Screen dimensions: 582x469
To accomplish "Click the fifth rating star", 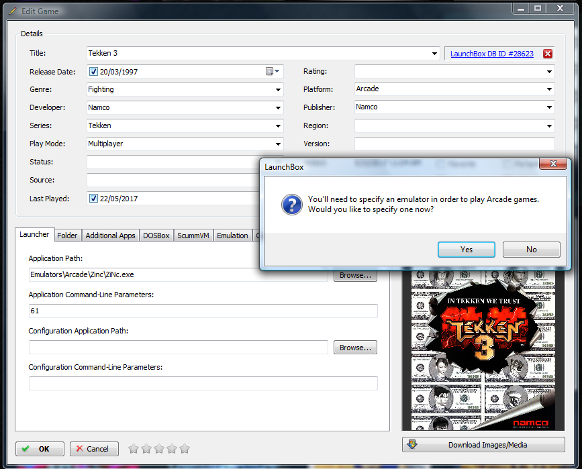I will [x=184, y=449].
